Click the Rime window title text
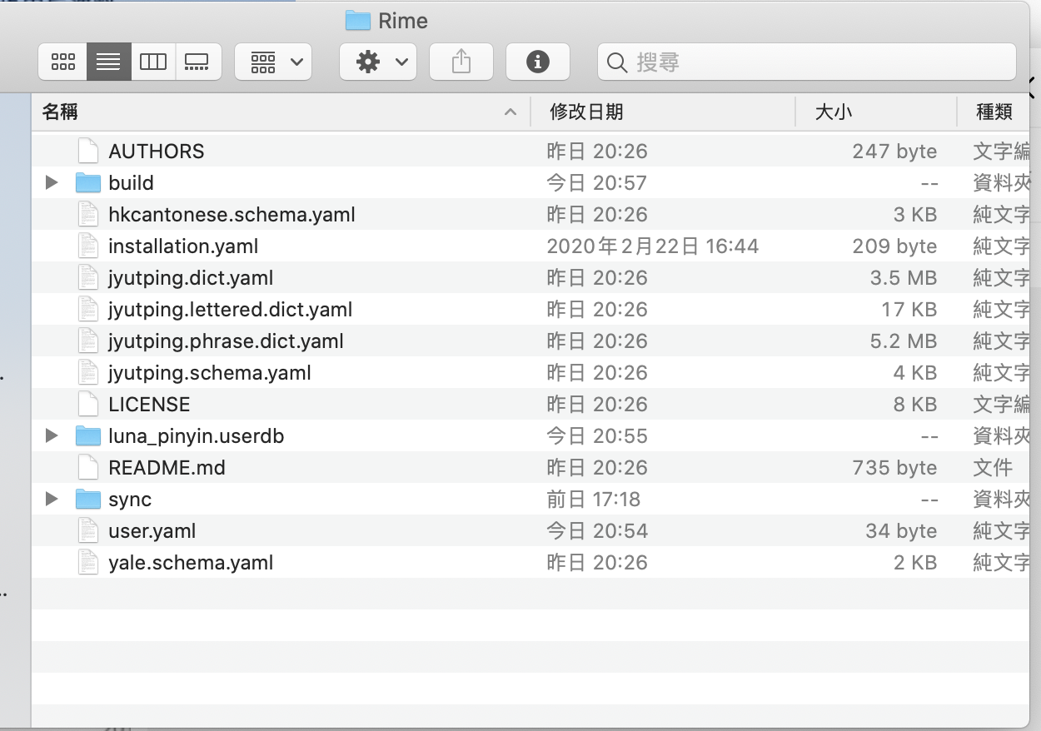This screenshot has height=731, width=1041. pos(403,21)
